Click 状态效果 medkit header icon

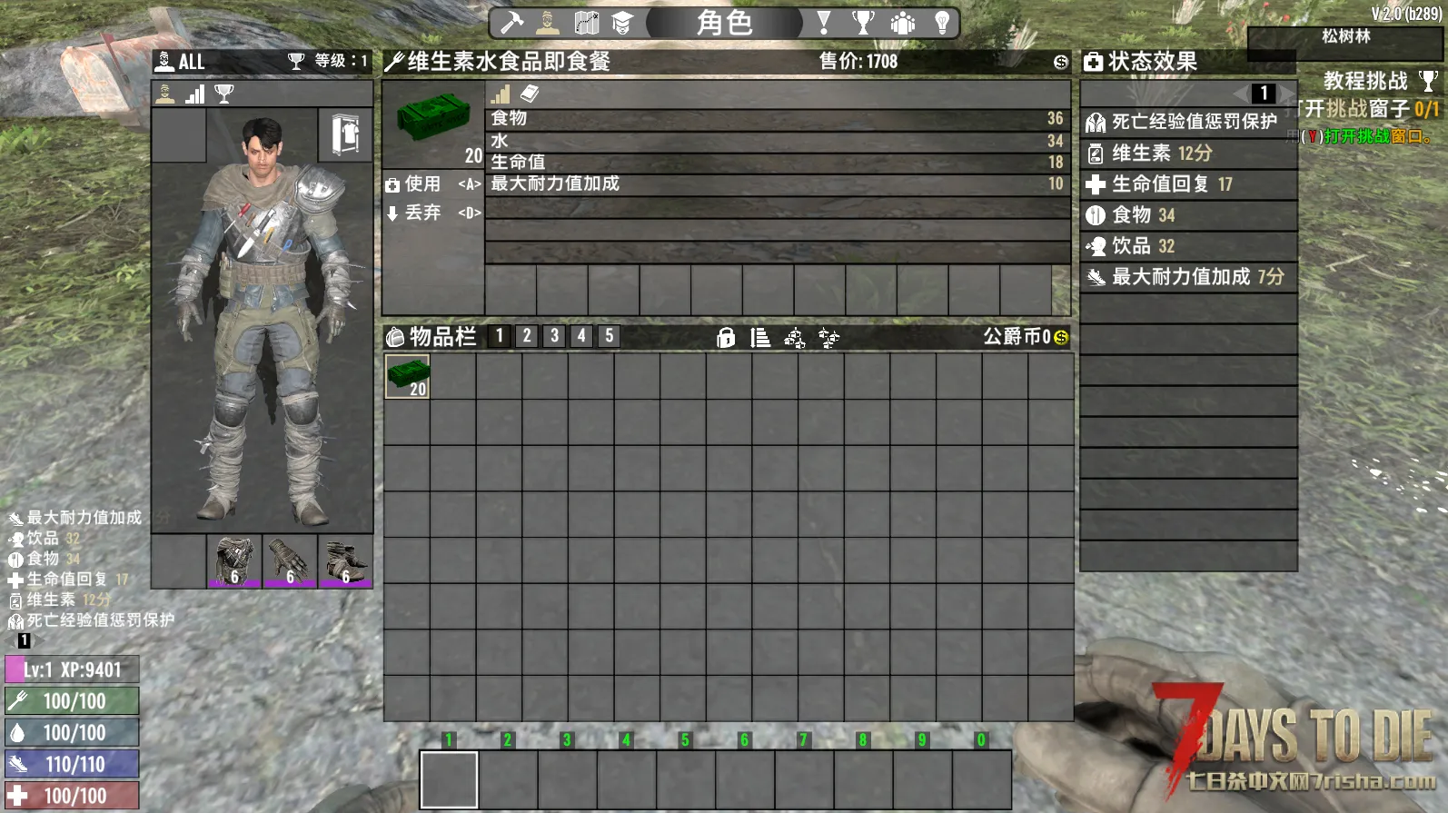click(x=1094, y=62)
